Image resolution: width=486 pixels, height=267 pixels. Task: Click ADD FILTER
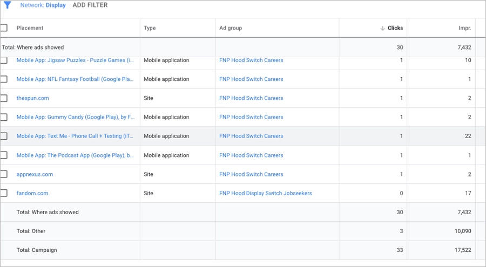[x=90, y=5]
